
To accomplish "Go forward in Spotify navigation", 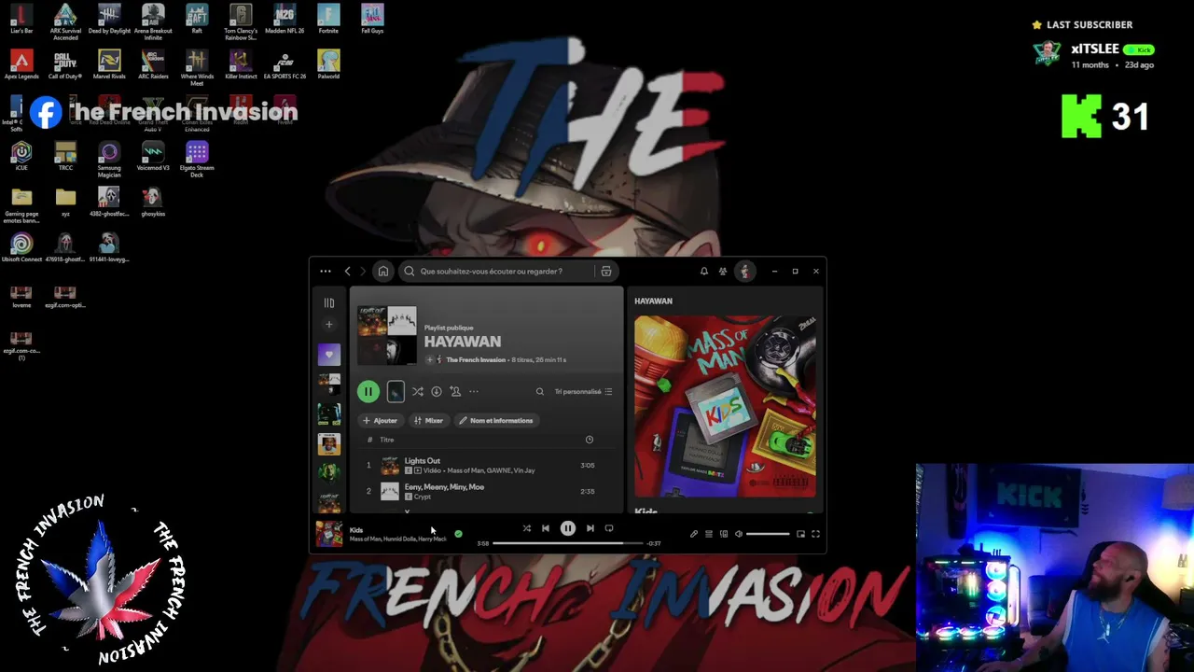I will click(364, 272).
